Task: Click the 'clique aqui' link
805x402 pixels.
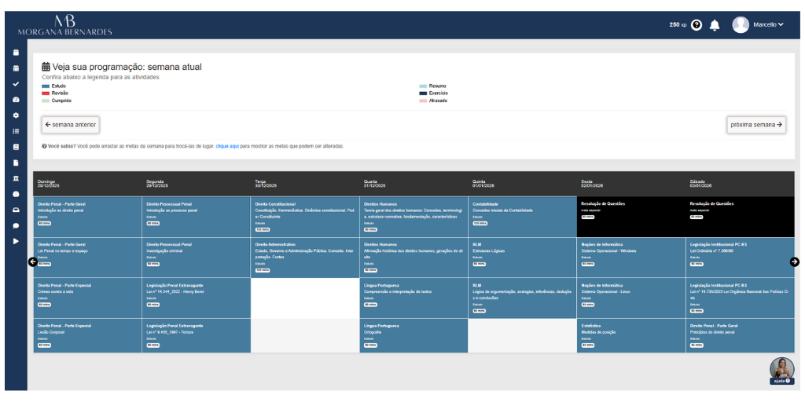Action: click(227, 146)
